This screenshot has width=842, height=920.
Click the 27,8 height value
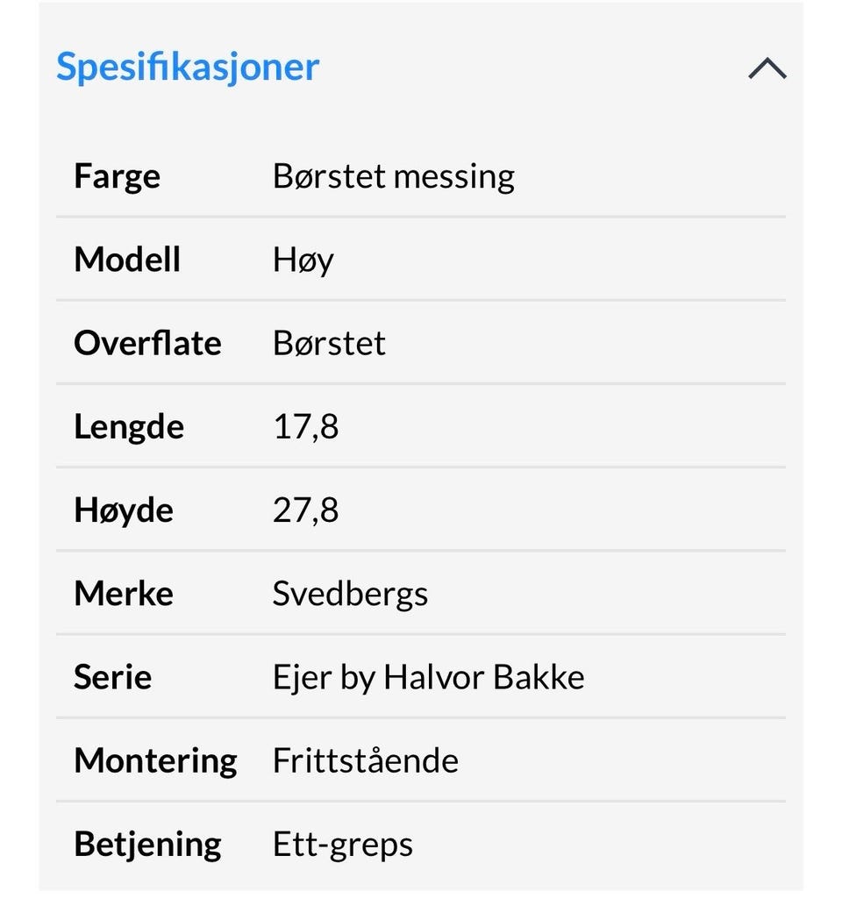point(305,510)
